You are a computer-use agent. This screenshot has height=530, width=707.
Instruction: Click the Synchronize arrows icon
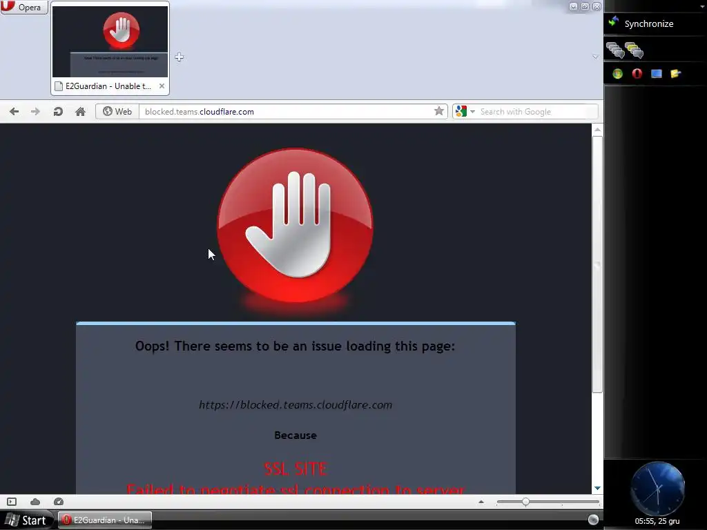[x=614, y=21]
